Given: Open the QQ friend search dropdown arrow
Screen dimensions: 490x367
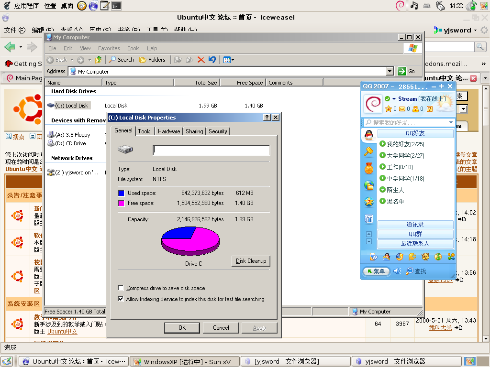Looking at the screenshot, I should coord(451,122).
